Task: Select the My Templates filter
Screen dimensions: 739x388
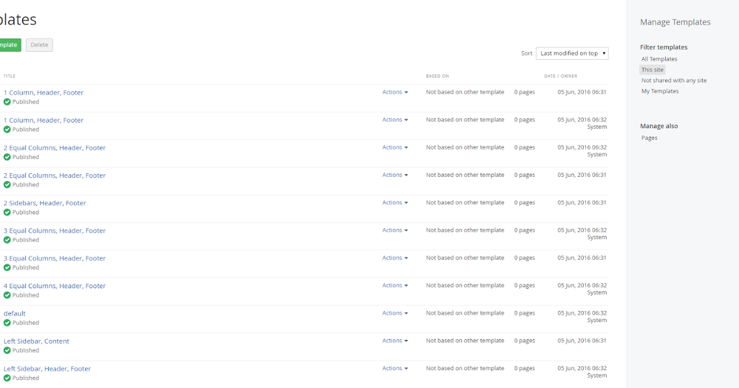Action: (x=660, y=91)
